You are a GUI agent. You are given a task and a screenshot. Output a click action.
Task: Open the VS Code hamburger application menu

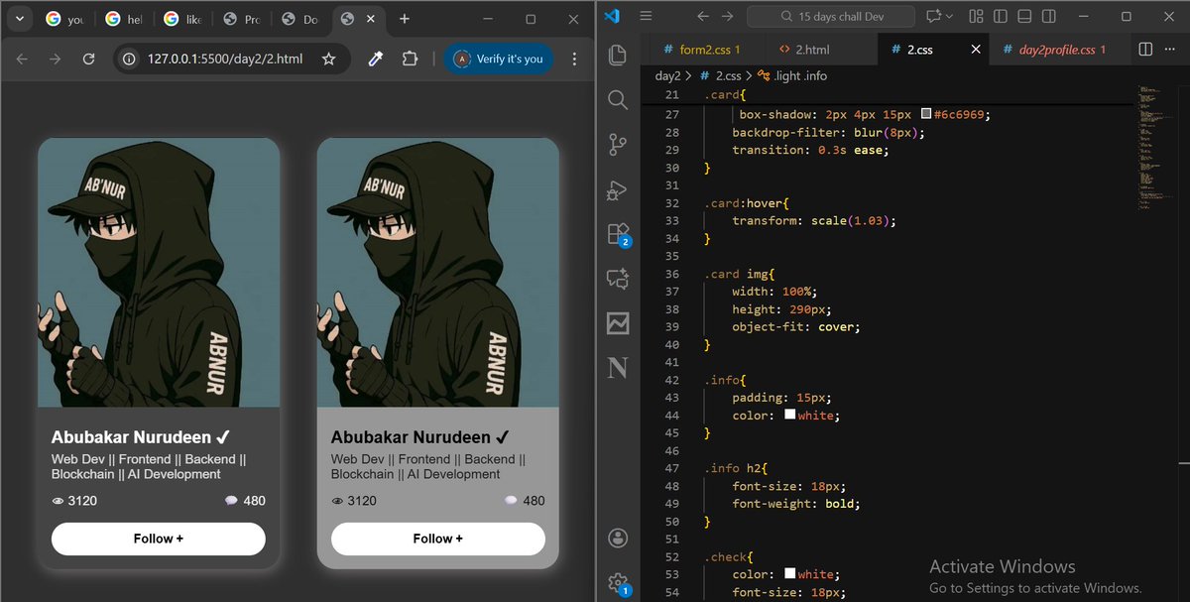point(646,17)
